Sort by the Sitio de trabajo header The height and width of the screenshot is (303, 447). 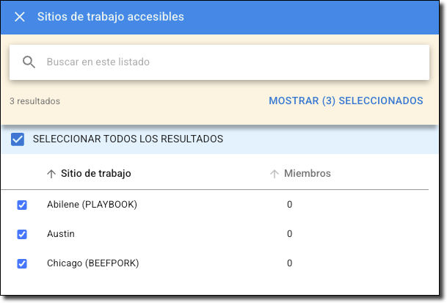[96, 174]
